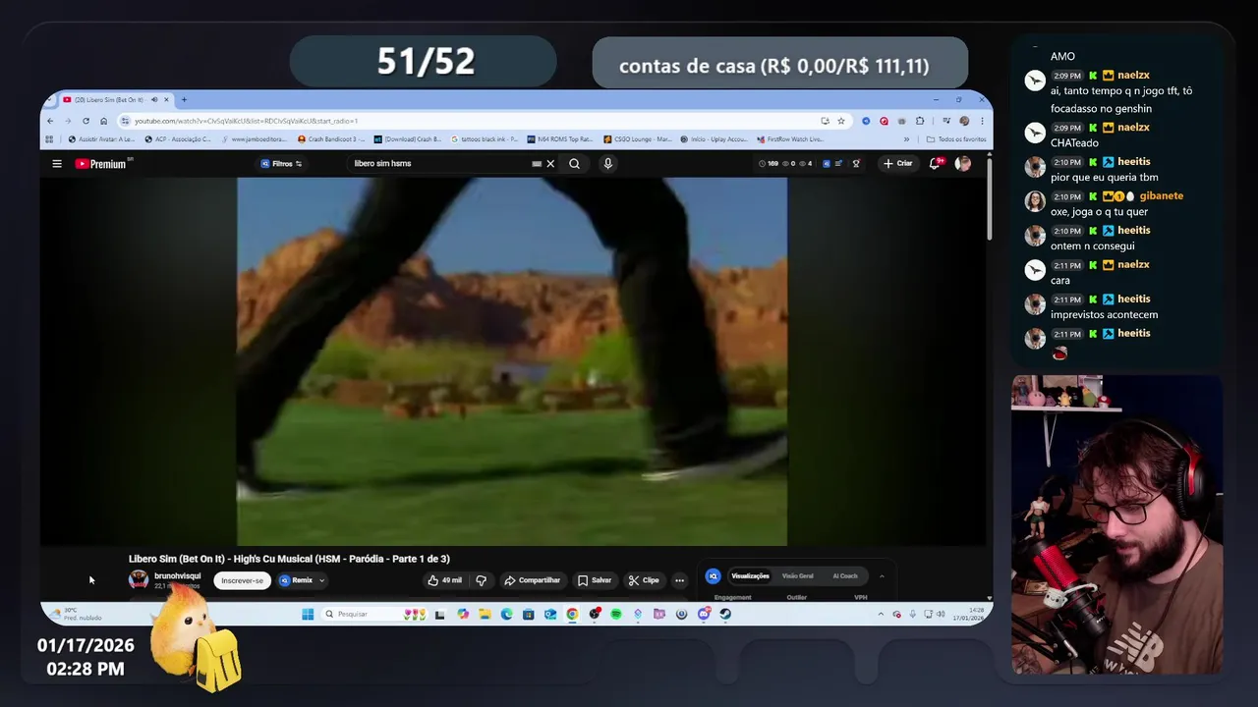
Task: Go to the YouTube Premium home logo
Action: click(101, 164)
